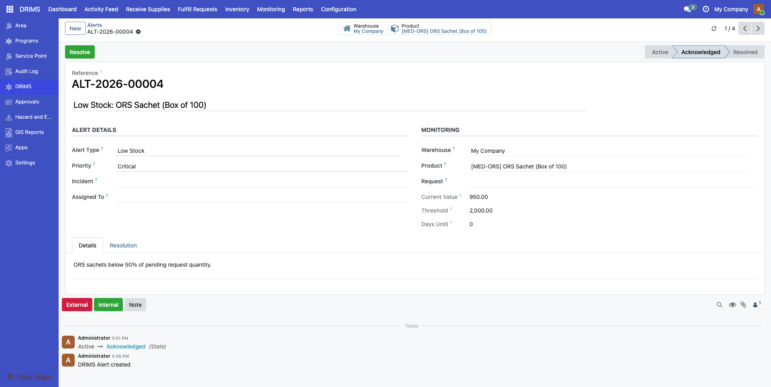The width and height of the screenshot is (771, 387).
Task: Open the Administrator avatar user menu
Action: click(x=759, y=9)
